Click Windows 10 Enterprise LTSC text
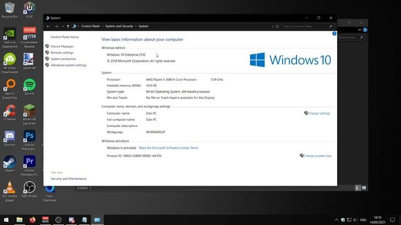Image resolution: width=401 pixels, height=225 pixels. click(127, 55)
